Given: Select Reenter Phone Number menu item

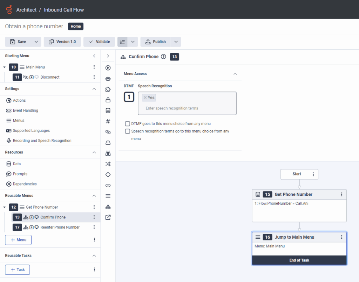Looking at the screenshot, I should [x=60, y=227].
